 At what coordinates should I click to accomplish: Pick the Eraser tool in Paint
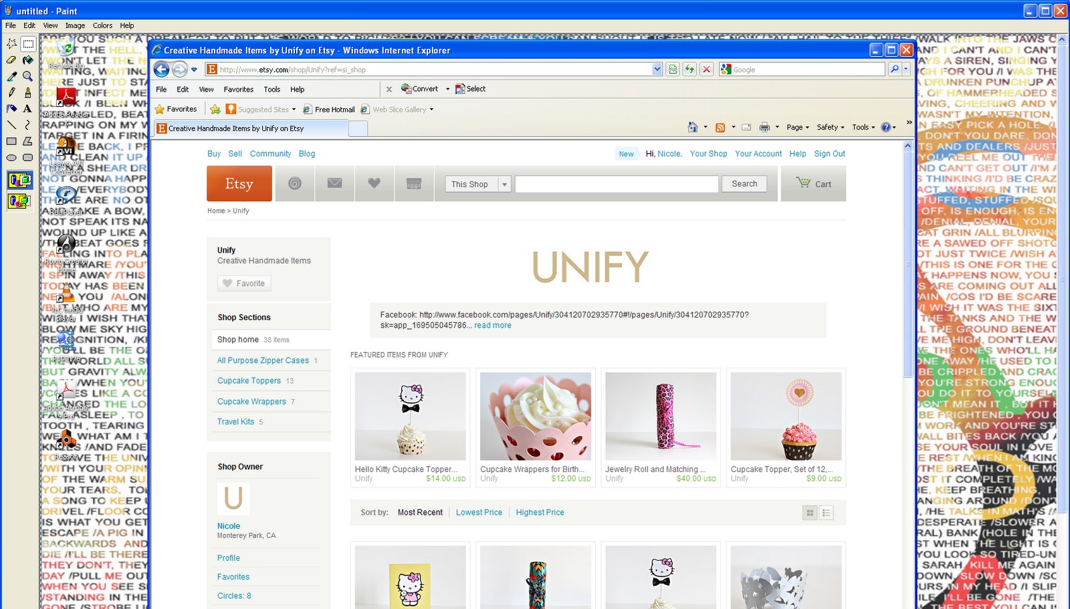[11, 60]
